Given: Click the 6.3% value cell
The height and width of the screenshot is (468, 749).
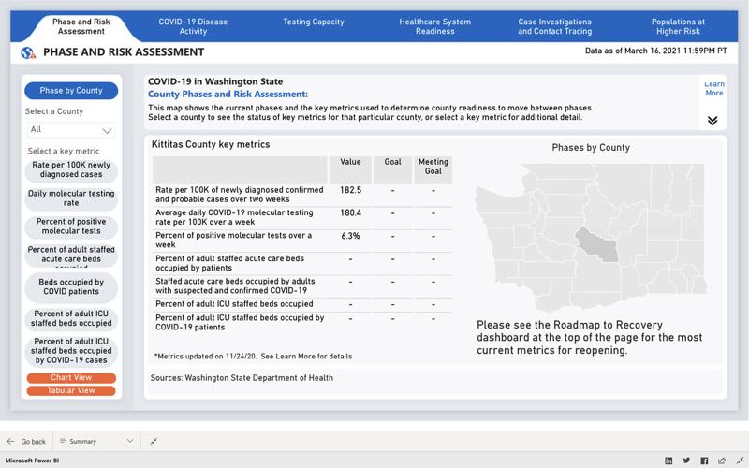Looking at the screenshot, I should [350, 236].
